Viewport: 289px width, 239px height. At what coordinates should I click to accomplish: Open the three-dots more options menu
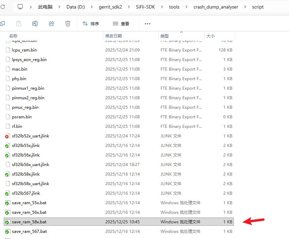click(x=147, y=24)
